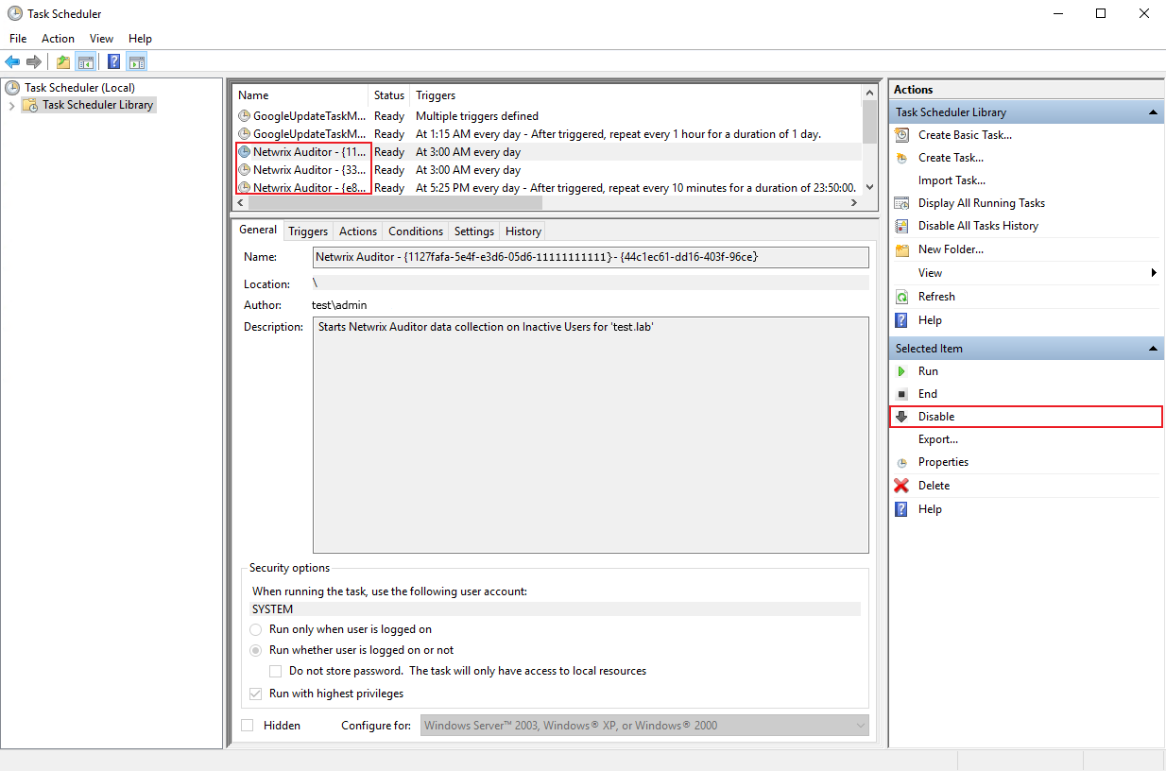Collapse the Selected Item section
The image size is (1166, 771).
pyautogui.click(x=1153, y=349)
